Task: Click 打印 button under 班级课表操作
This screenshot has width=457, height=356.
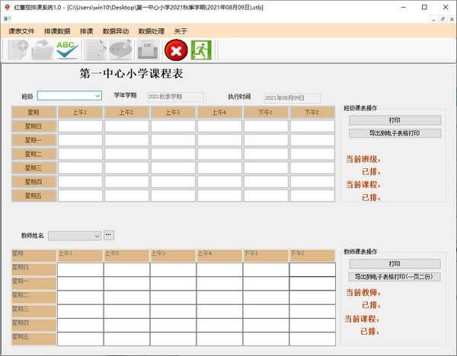Action: (395, 120)
